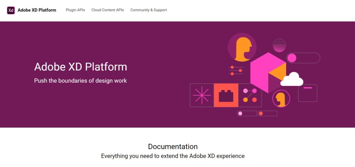The height and width of the screenshot is (167, 355).
Task: Click the Documentation section heading
Action: click(x=173, y=147)
